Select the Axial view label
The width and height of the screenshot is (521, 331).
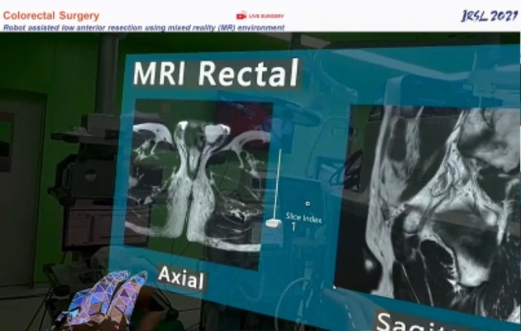pyautogui.click(x=180, y=277)
